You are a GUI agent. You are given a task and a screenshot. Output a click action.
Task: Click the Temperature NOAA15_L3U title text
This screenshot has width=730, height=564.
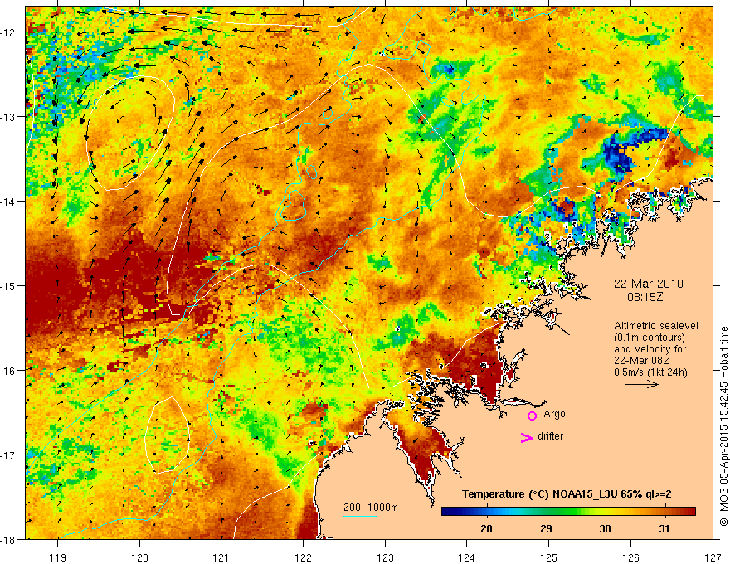567,494
